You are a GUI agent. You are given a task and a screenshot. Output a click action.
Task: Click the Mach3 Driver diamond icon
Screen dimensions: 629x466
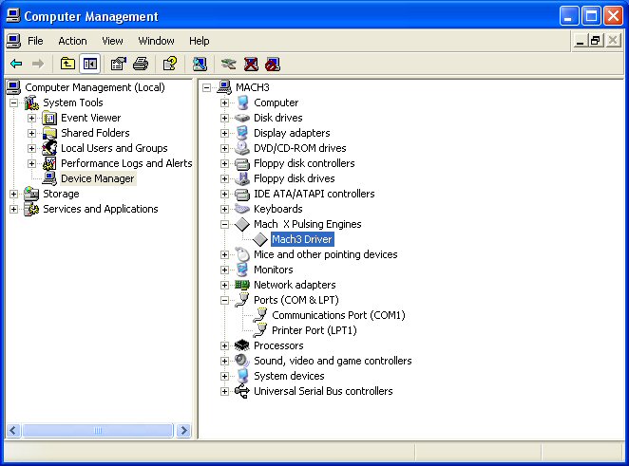tap(260, 239)
